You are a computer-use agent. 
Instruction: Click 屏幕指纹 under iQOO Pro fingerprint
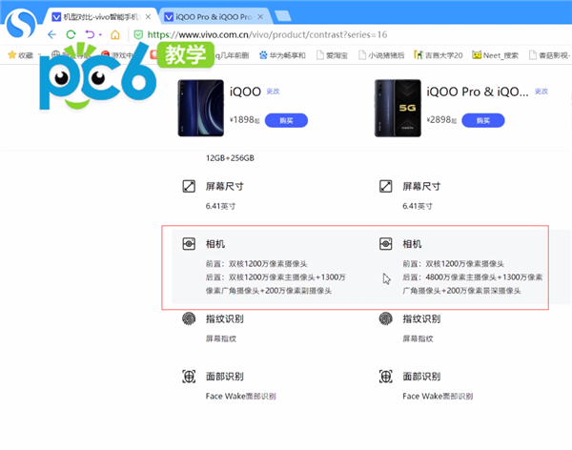(x=419, y=338)
